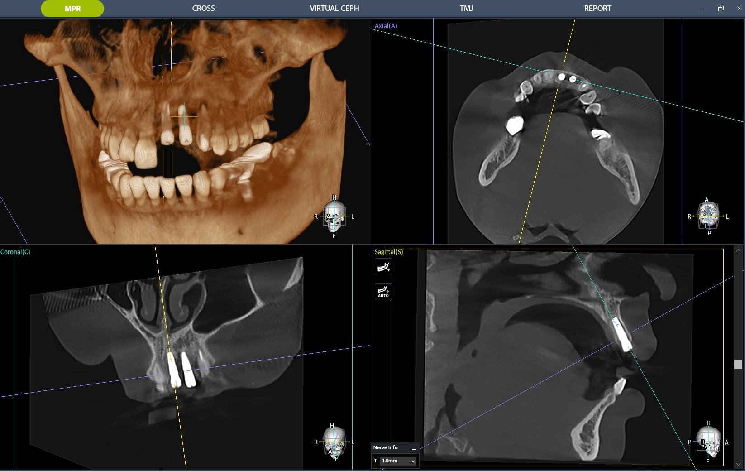Click the Nerve Info panel title

pos(385,447)
